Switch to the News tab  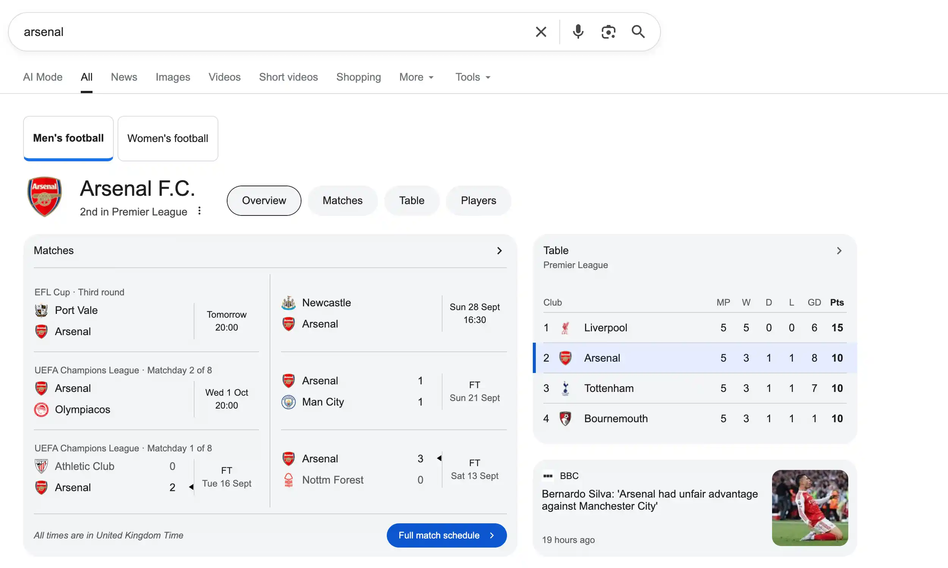click(x=124, y=77)
